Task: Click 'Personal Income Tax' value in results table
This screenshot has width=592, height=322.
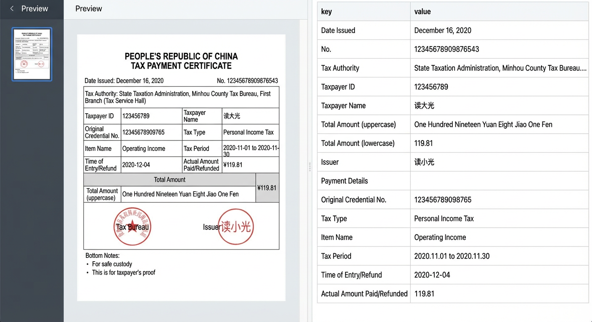Action: tap(499, 218)
